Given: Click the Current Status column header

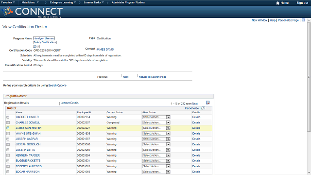Looking at the screenshot, I should (x=115, y=112).
